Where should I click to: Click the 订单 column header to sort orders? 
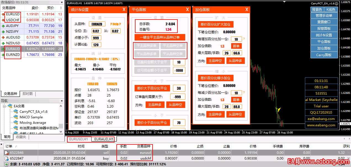[9, 146]
